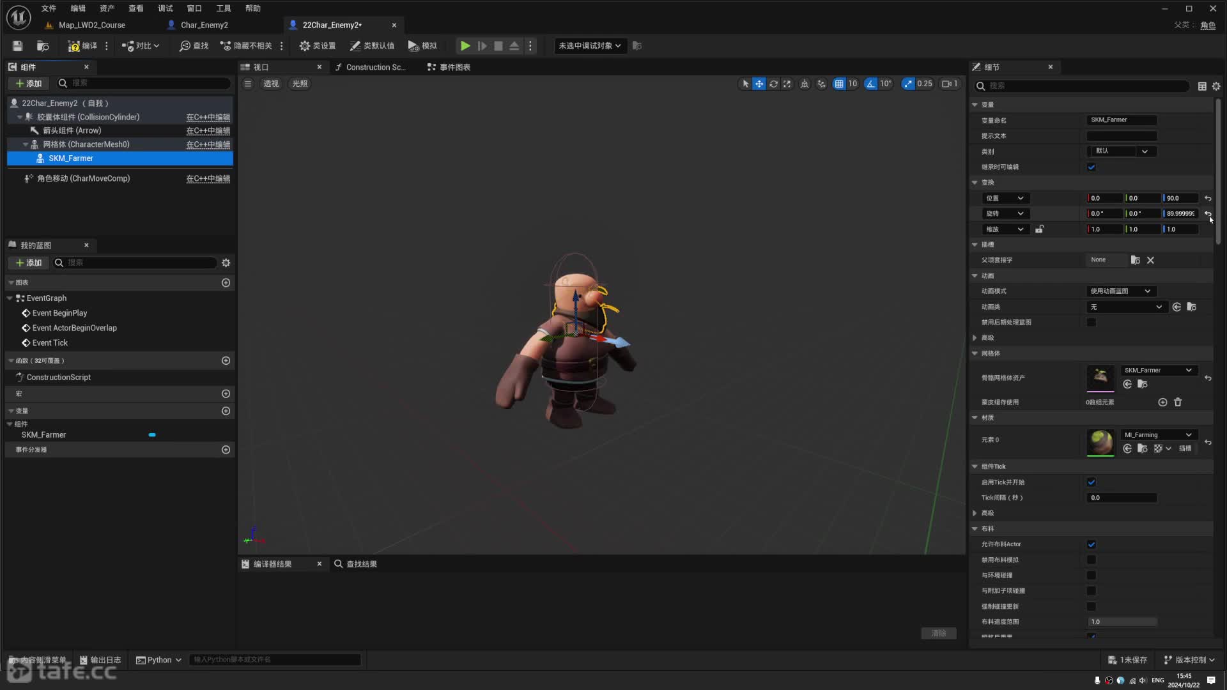This screenshot has height=690, width=1227.
Task: Open 类默认值 class defaults
Action: (x=372, y=46)
